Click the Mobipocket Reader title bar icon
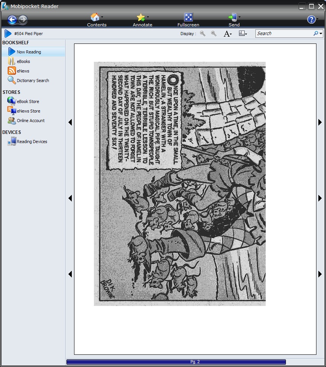The image size is (326, 367). [x=5, y=6]
